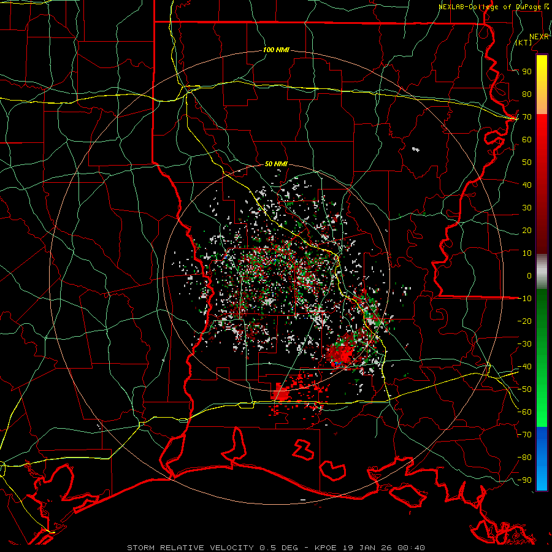Click the 50 value on the velocity scale
Screen dimensions: 552x552
tap(527, 163)
